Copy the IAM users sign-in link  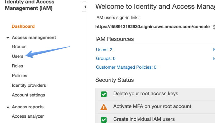coord(214,27)
